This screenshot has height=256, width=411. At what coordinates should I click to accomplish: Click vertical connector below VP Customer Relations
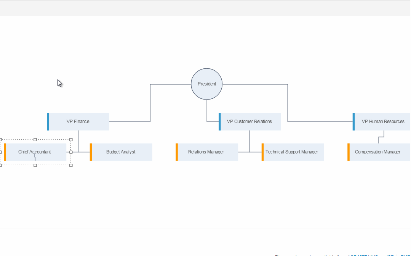click(x=250, y=141)
